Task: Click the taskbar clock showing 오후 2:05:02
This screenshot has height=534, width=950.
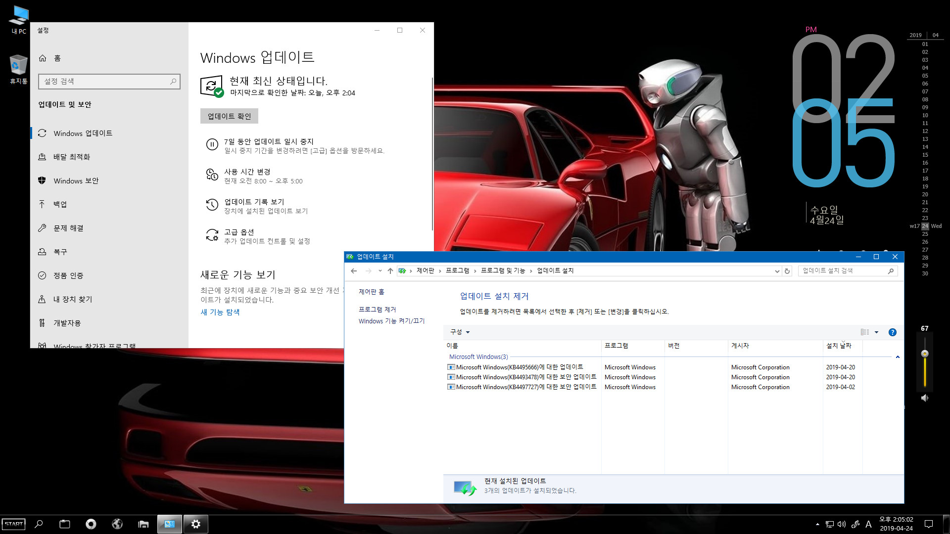Action: [x=896, y=524]
